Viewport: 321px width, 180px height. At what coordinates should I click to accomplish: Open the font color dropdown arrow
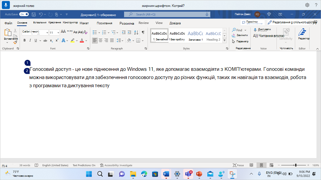point(86,41)
